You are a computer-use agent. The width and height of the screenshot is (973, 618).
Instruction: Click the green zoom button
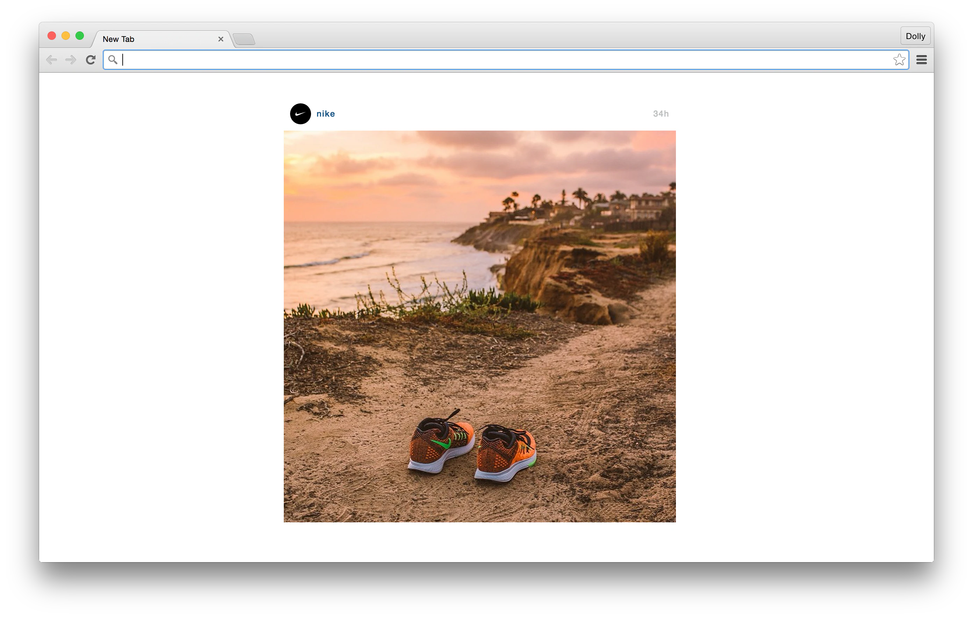click(80, 36)
